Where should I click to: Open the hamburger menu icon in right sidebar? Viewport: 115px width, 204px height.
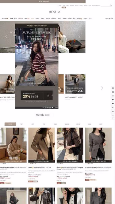(x=113, y=88)
